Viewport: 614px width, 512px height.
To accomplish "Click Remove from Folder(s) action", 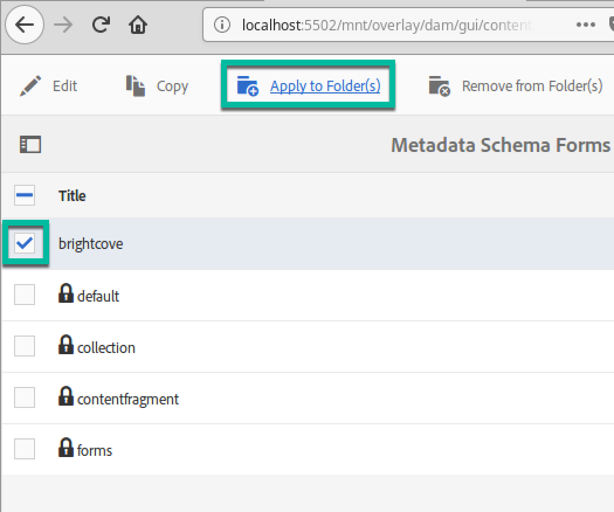I will coord(516,86).
